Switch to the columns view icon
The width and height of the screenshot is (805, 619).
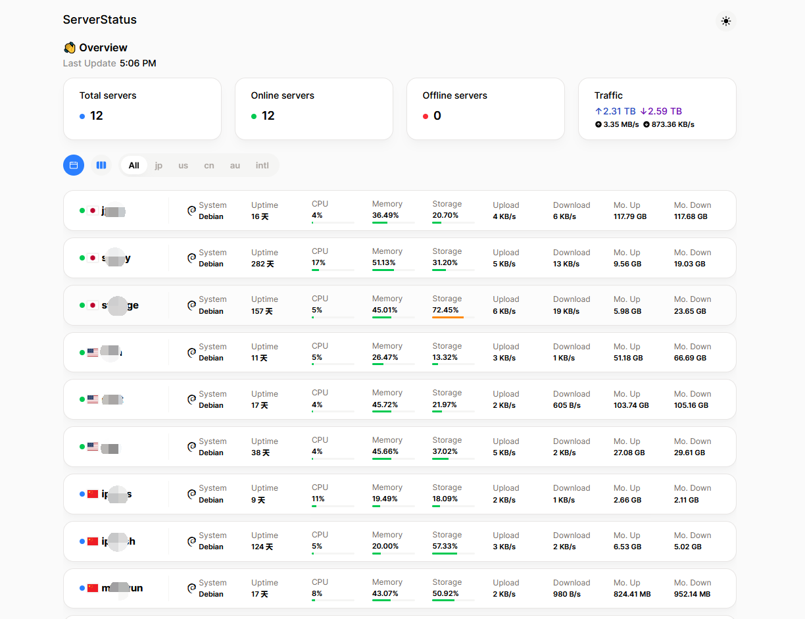[101, 165]
